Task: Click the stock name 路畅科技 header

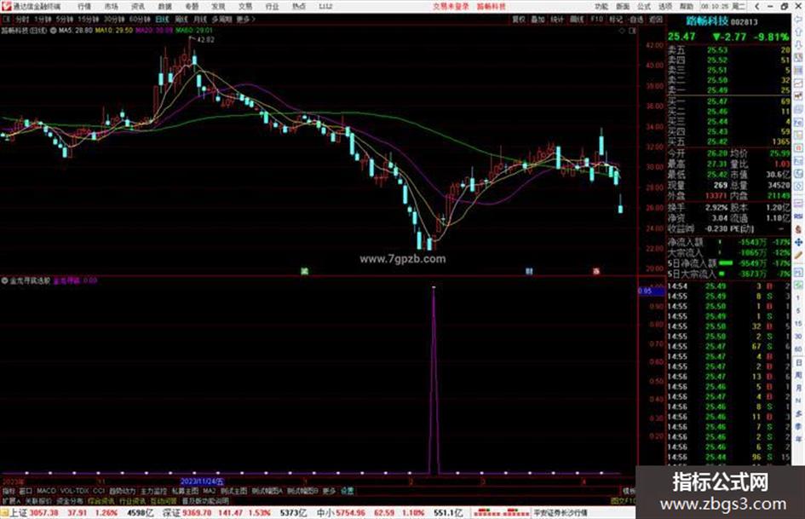Action: (x=706, y=21)
